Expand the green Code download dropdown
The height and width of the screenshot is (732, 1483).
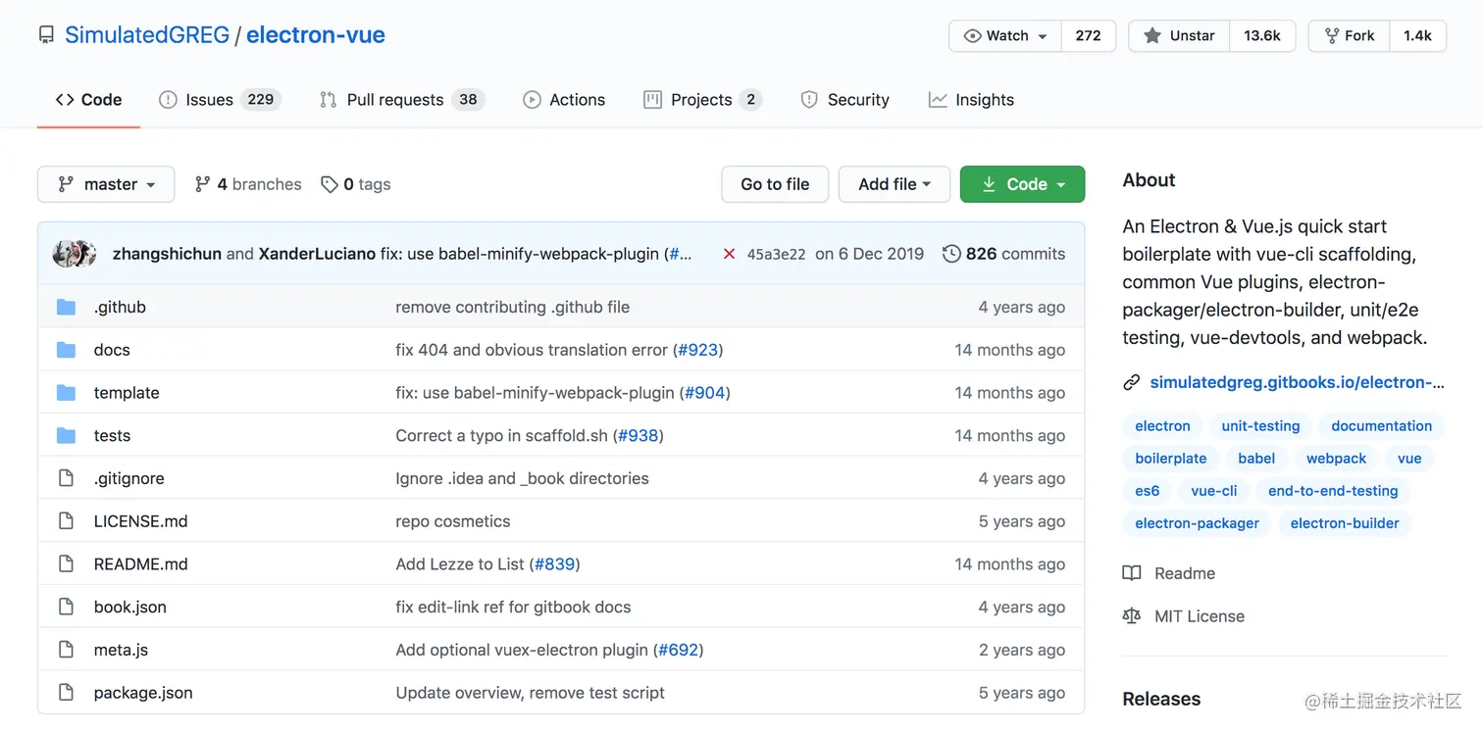pyautogui.click(x=1022, y=184)
